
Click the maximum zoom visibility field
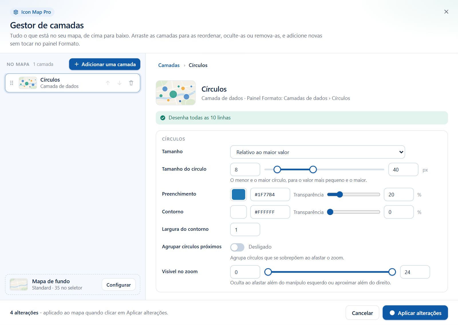(x=415, y=272)
